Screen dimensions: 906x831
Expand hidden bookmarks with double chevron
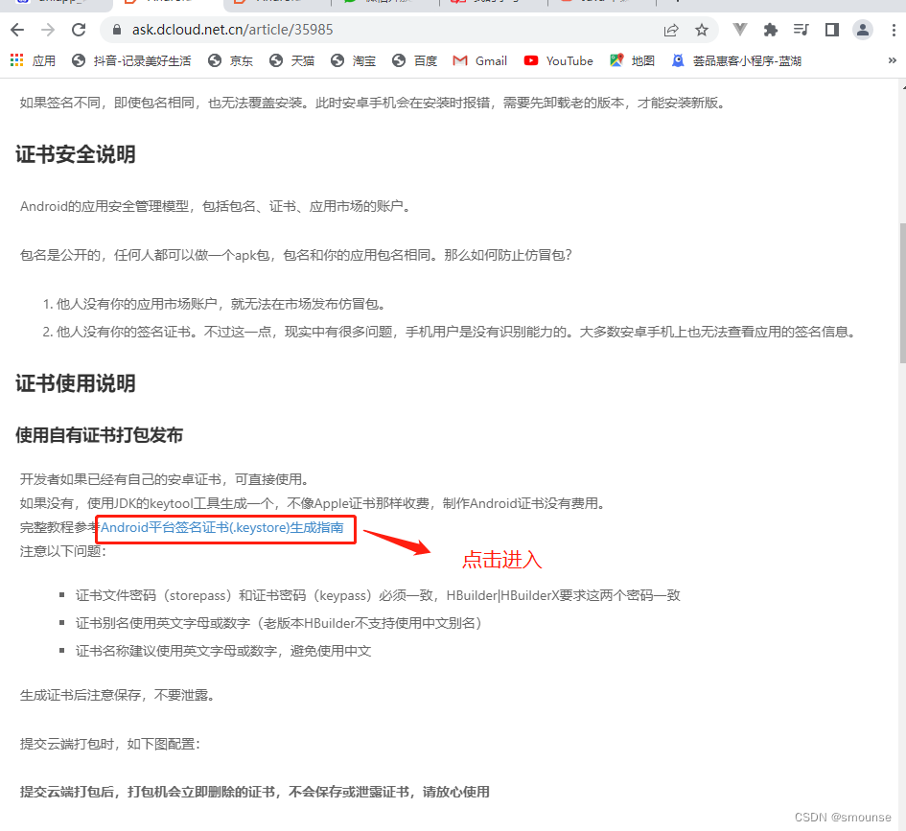893,60
